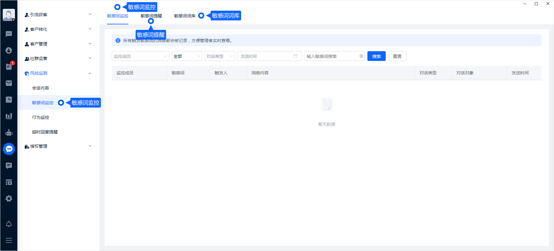Click the 发送时间 date picker field
Screen dimensions: 554x251
coord(269,56)
